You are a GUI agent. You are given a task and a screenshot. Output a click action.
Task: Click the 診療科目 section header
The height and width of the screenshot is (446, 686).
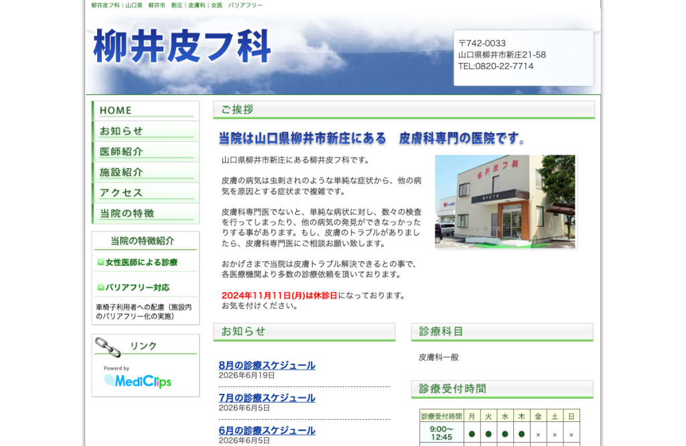(502, 332)
